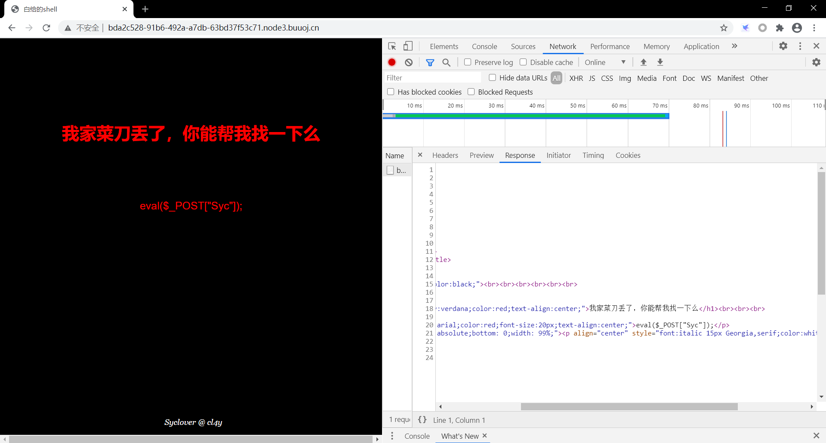Switch to the Elements tab
This screenshot has height=443, width=826.
444,46
